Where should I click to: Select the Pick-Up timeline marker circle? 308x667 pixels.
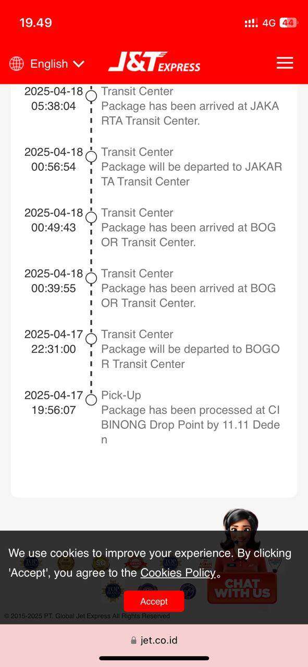tap(91, 400)
